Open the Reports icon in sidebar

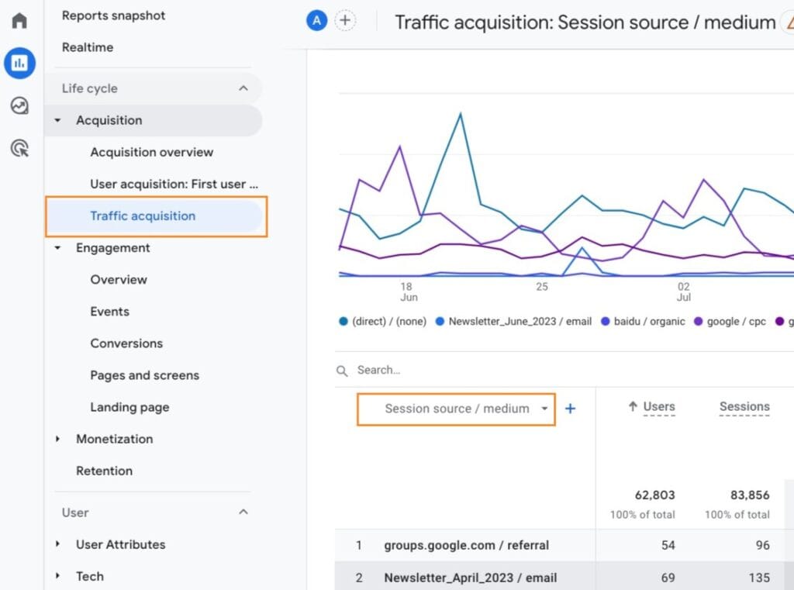[x=19, y=63]
